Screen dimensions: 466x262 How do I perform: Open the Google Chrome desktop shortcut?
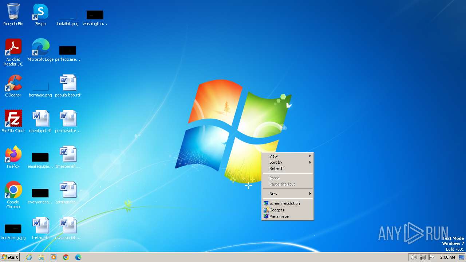point(13,195)
